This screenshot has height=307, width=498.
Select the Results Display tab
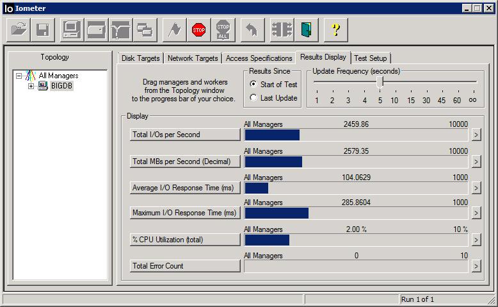click(323, 57)
